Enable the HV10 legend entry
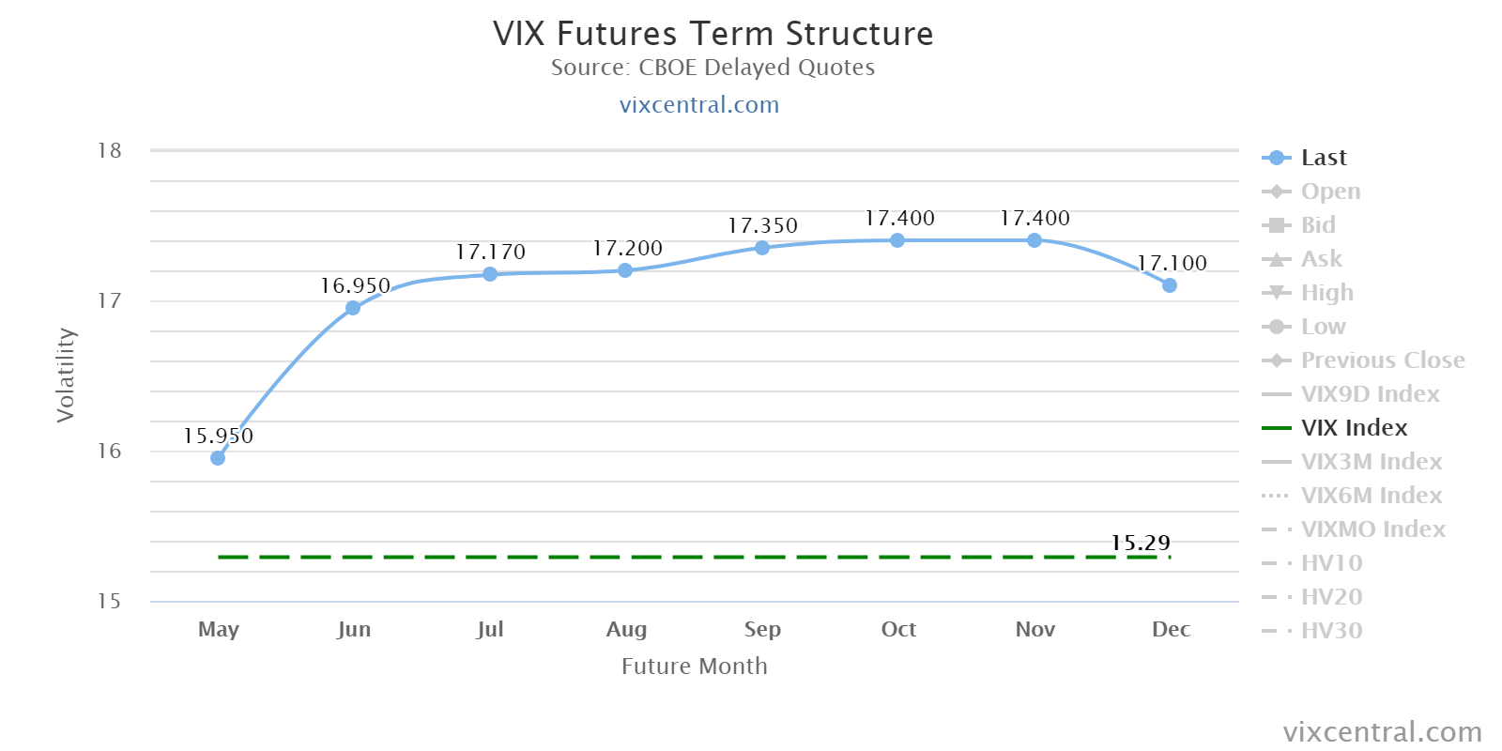Screen dimensions: 1502x751 click(1331, 563)
